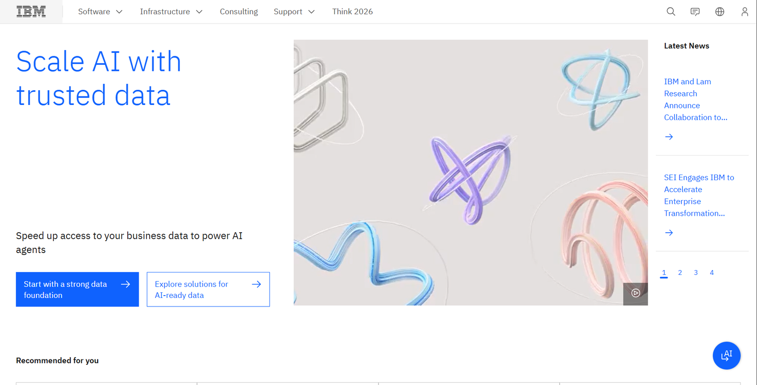Click arrow under SEI Engages IBM news
Image resolution: width=757 pixels, height=385 pixels.
669,233
